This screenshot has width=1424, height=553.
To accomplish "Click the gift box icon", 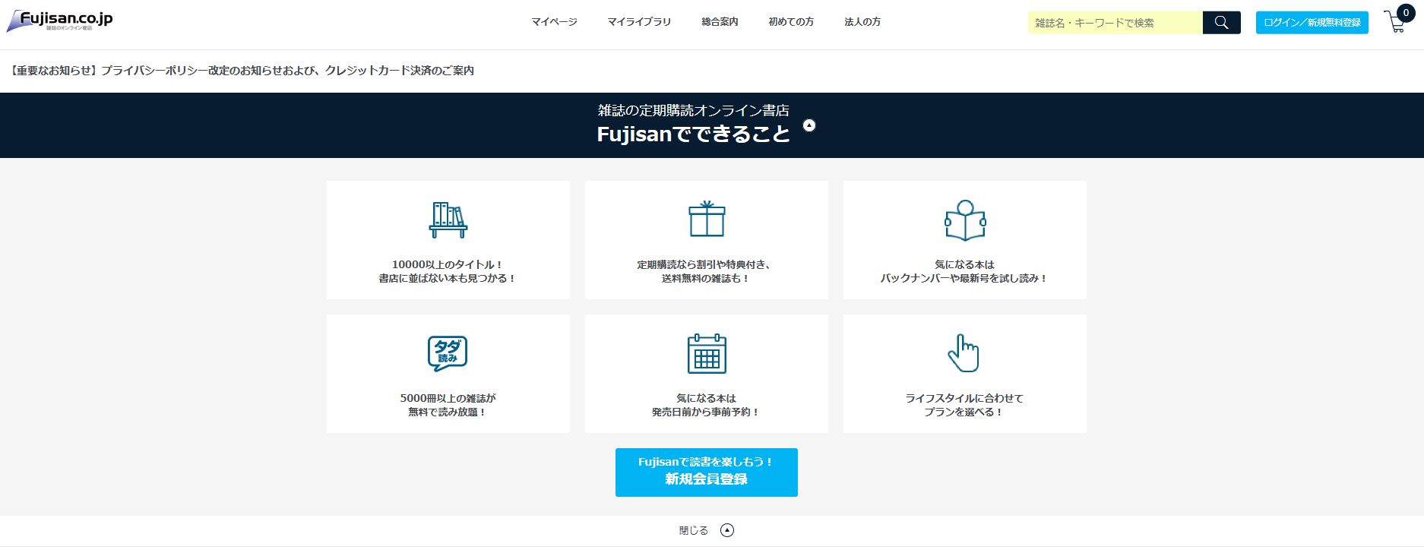I will coord(707,220).
